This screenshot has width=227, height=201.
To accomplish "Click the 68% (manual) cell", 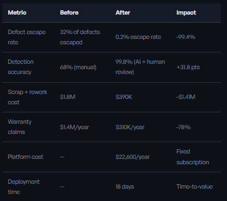I will coord(78,67).
